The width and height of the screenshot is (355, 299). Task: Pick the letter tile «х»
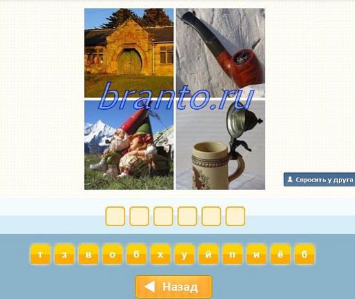click(x=160, y=254)
